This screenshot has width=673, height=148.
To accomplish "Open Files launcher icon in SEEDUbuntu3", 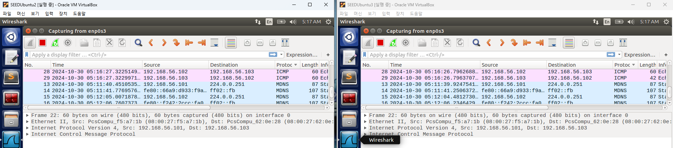I will (x=349, y=119).
